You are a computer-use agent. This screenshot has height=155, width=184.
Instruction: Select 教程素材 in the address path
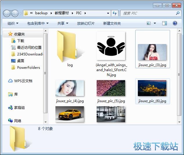[x=62, y=13]
